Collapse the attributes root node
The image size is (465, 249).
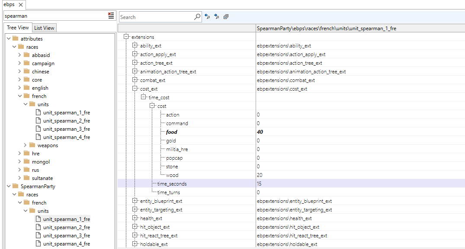point(9,38)
